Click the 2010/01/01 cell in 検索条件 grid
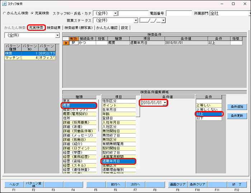 [186, 43]
